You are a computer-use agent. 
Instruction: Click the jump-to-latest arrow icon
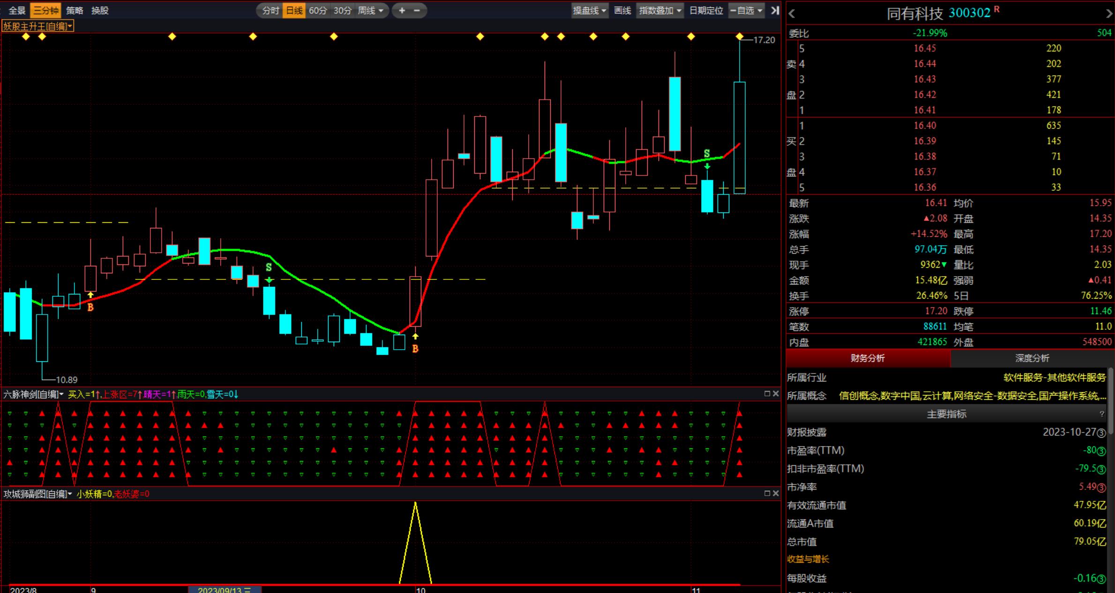click(775, 10)
